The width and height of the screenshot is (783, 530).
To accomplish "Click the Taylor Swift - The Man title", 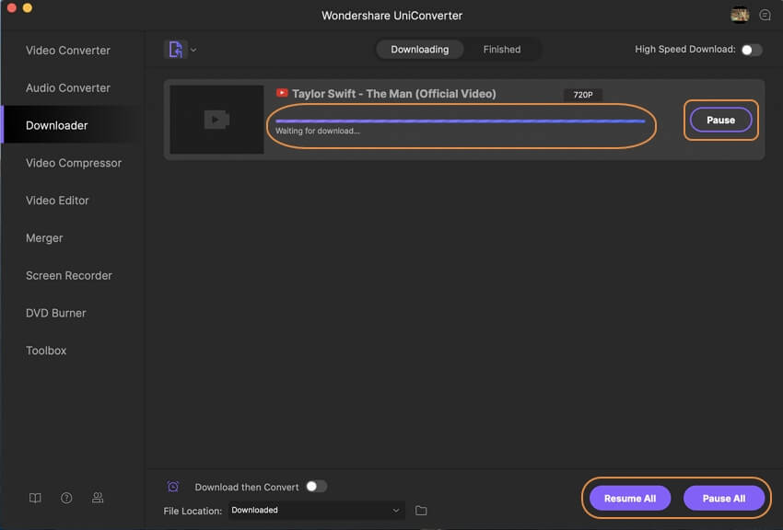I will [394, 94].
